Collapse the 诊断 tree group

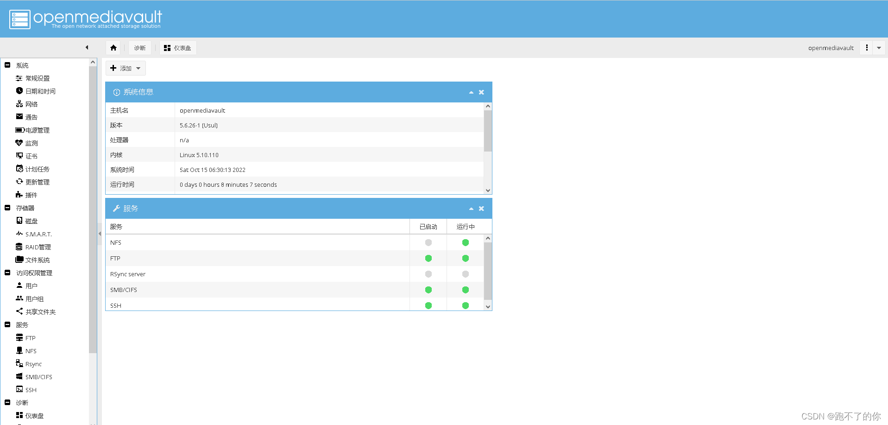point(7,403)
